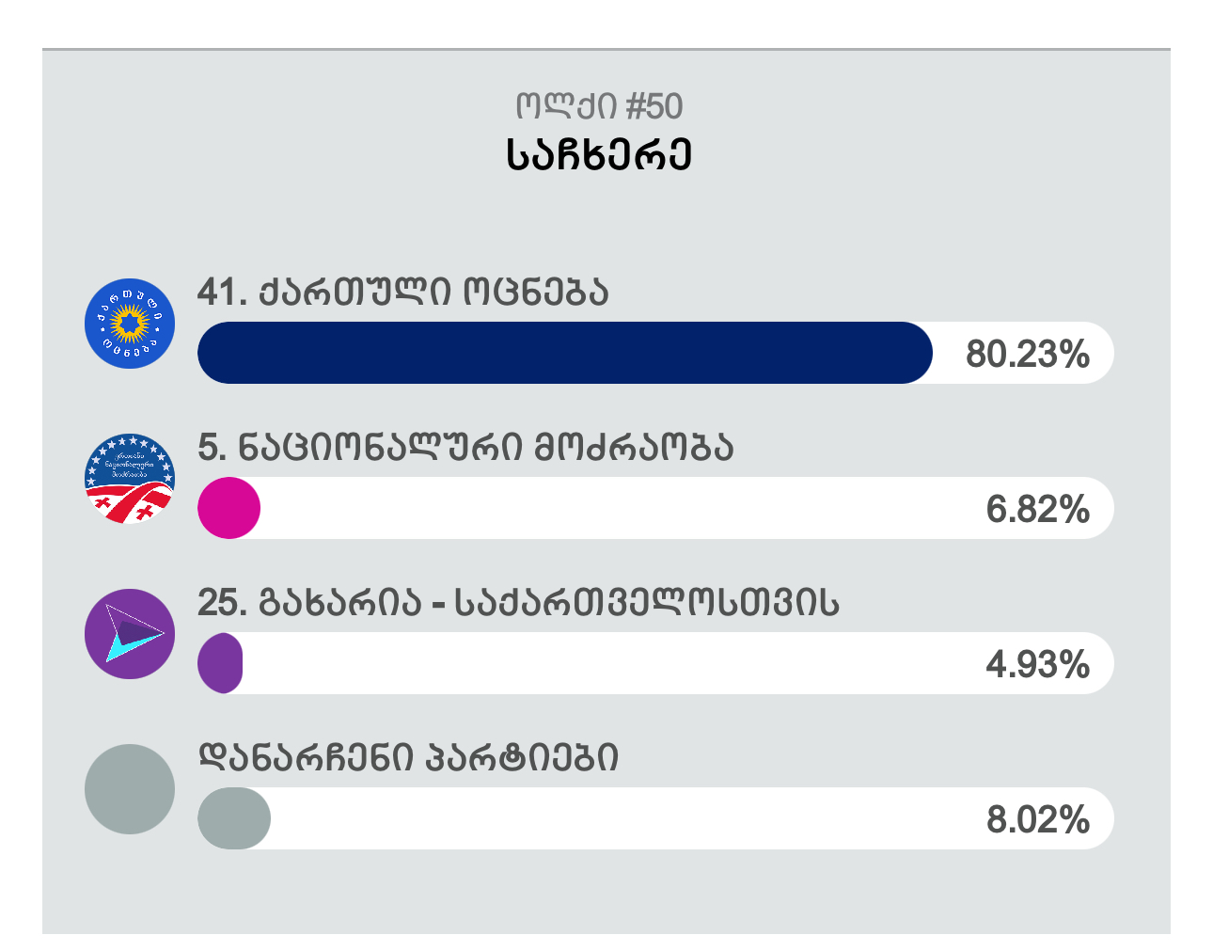The height and width of the screenshot is (951, 1213).
Task: Click the district title 'საჩხერე'
Action: pyautogui.click(x=599, y=156)
